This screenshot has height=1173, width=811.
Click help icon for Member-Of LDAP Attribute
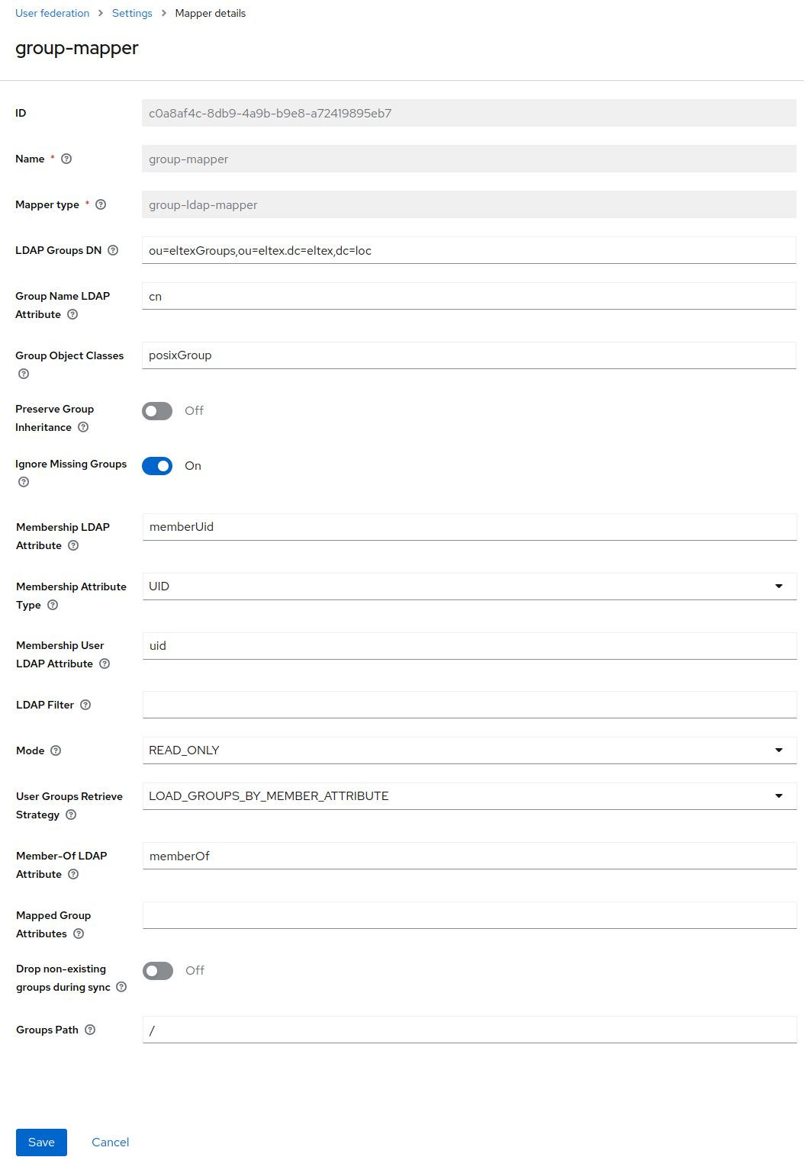tap(73, 874)
